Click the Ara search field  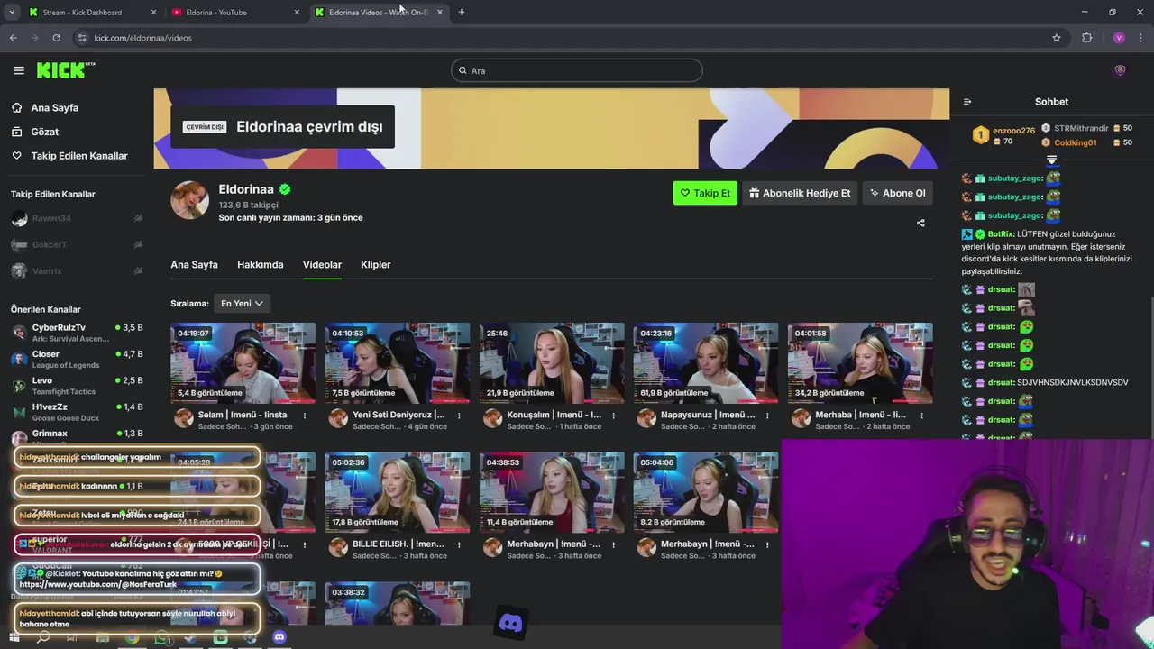[577, 70]
